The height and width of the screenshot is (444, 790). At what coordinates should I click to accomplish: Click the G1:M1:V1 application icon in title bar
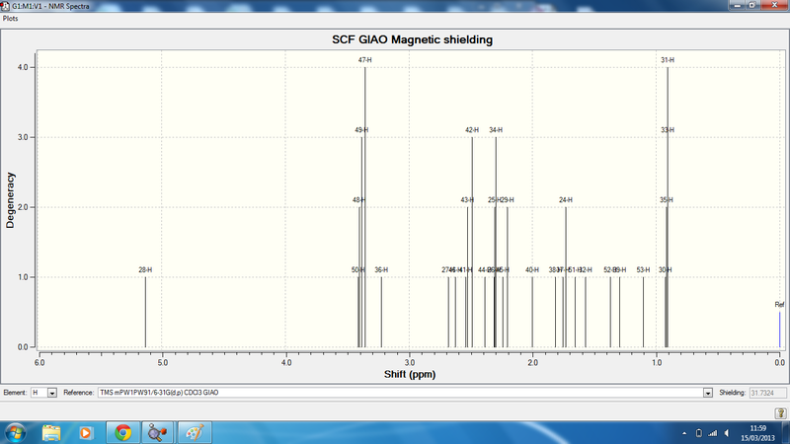click(5, 6)
